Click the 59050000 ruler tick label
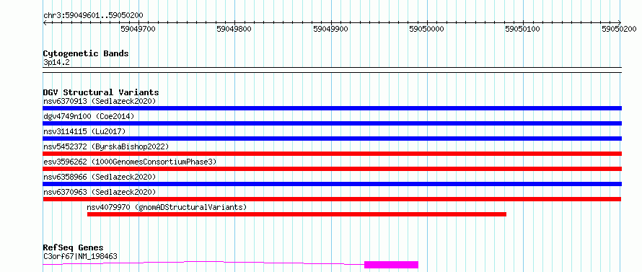Viewport: 642px width, 272px height. [x=426, y=29]
